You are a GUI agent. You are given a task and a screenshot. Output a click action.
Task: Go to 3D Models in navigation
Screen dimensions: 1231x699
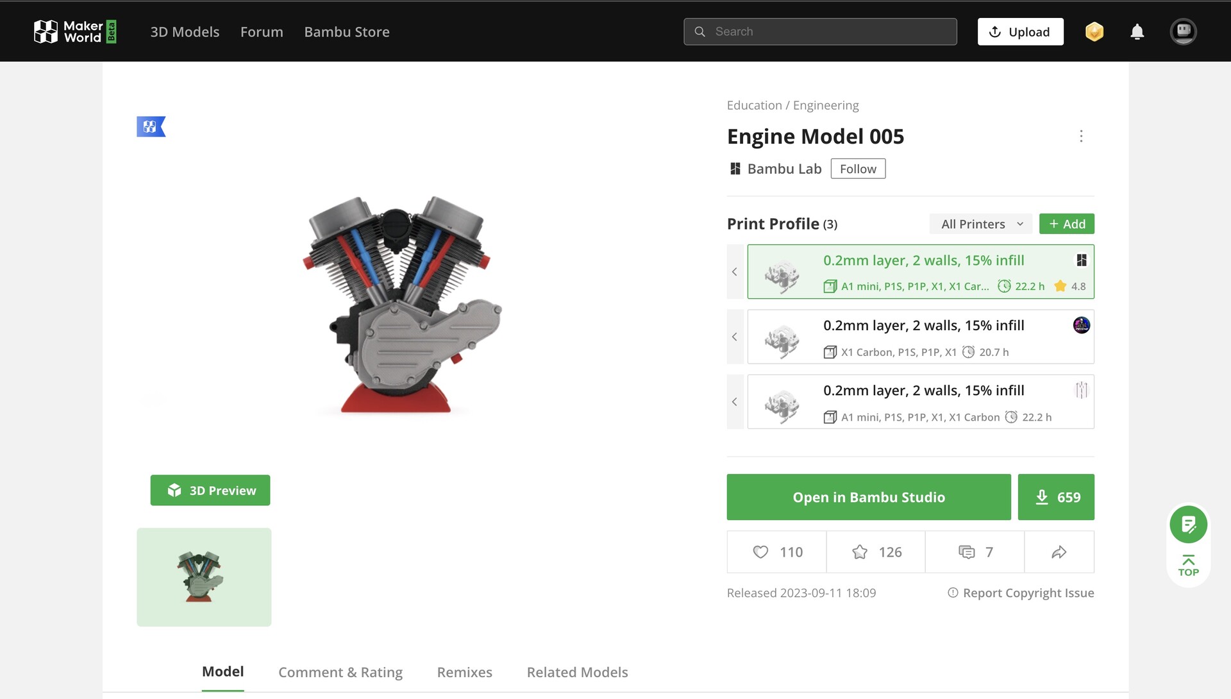coord(185,31)
